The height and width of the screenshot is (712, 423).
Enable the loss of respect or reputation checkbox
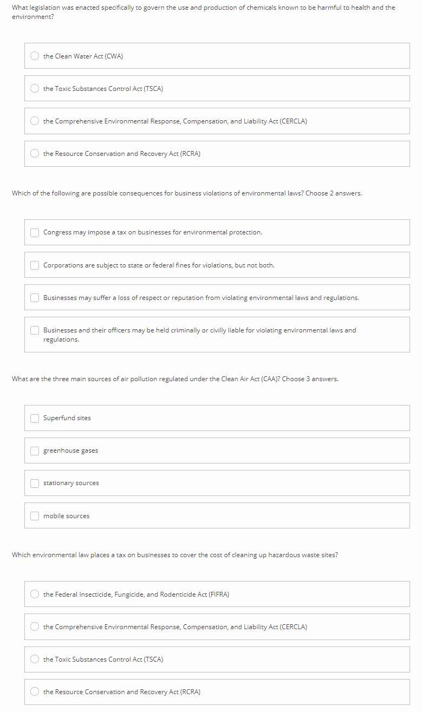[34, 297]
